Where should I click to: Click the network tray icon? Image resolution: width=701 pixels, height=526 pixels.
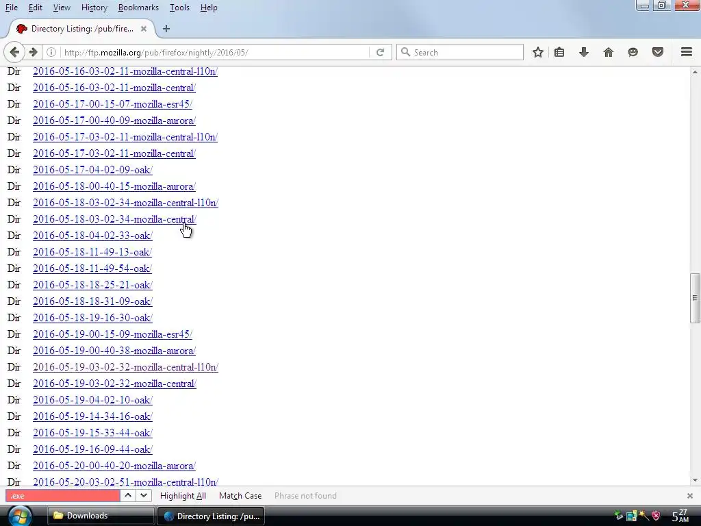(x=631, y=516)
